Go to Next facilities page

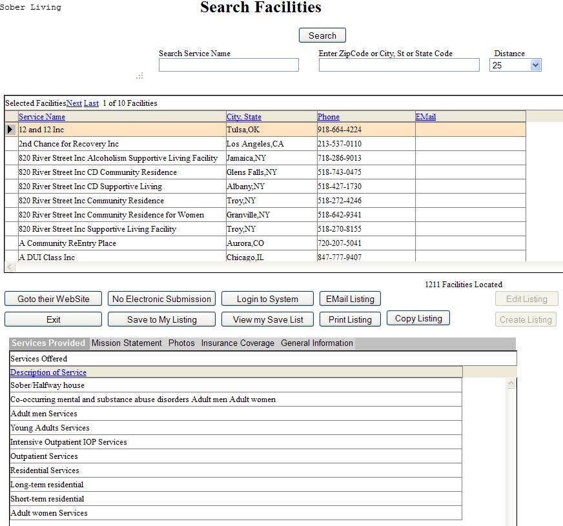[74, 103]
